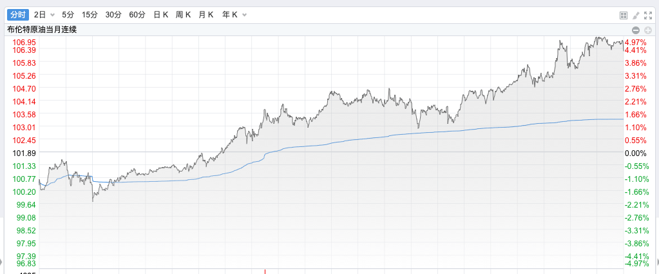
Task: Select the 分时 intraday tab
Action: pos(19,14)
